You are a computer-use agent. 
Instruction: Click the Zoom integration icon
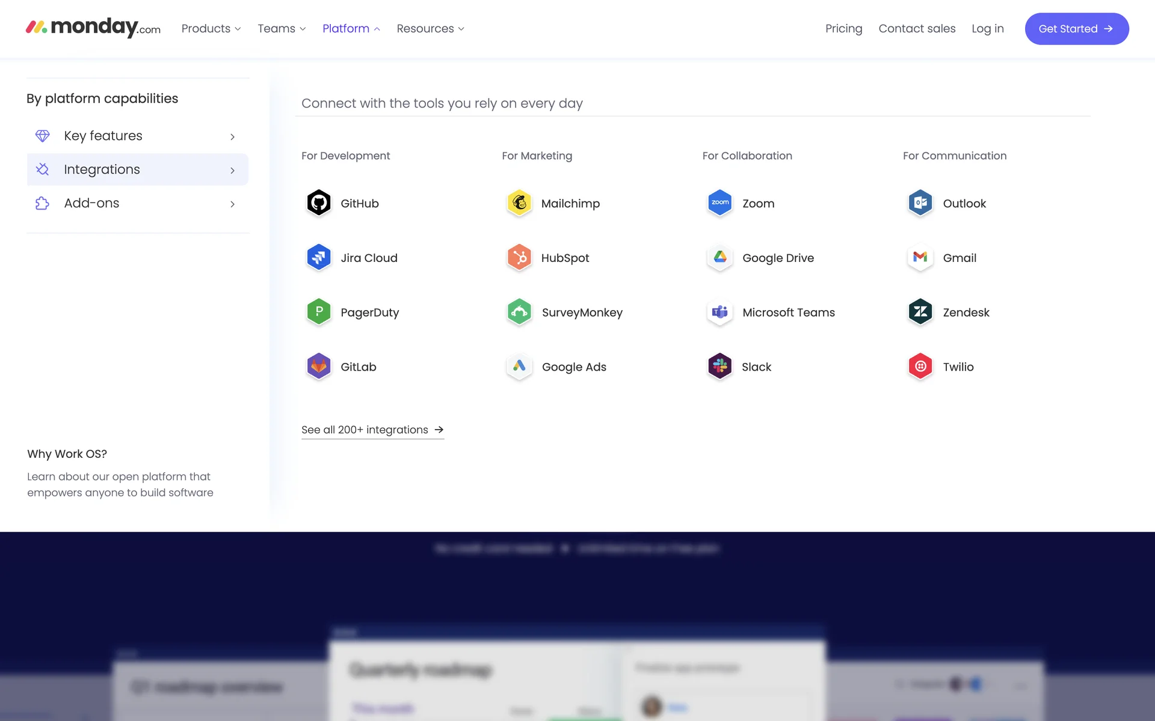click(x=719, y=203)
